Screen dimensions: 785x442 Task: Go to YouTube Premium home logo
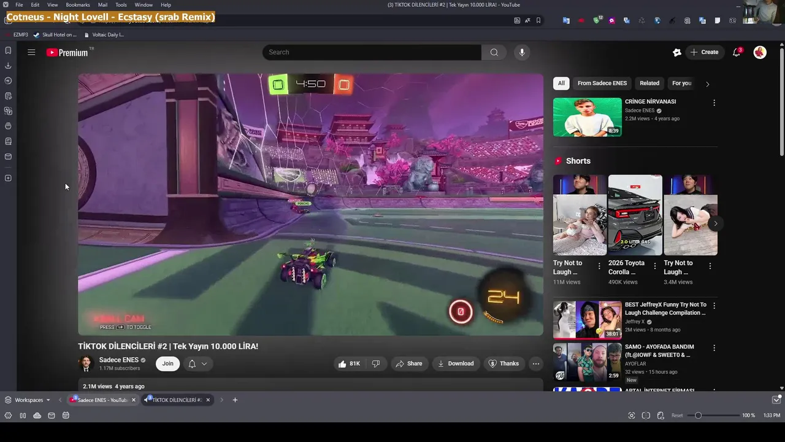tap(67, 53)
